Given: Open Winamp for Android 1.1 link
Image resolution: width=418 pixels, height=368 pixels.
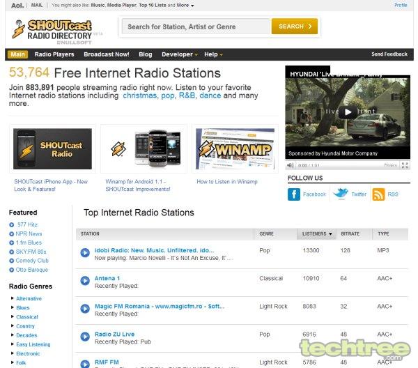Looking at the screenshot, I should click(x=138, y=185).
